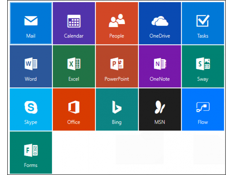Select the Tasks checkmark tile
The image size is (233, 175).
tap(203, 23)
